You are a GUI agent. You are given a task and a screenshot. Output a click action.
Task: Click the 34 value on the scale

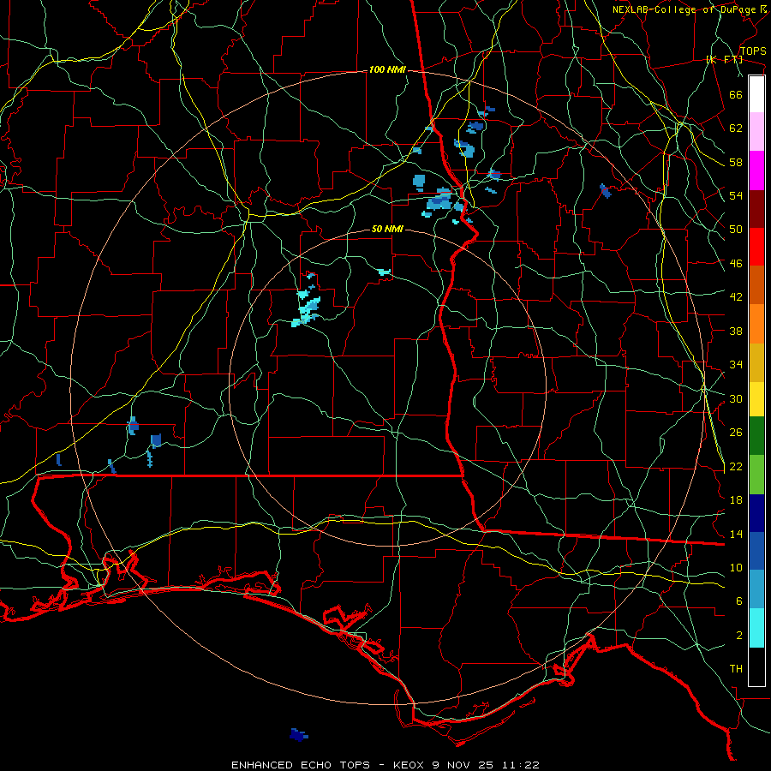point(736,365)
